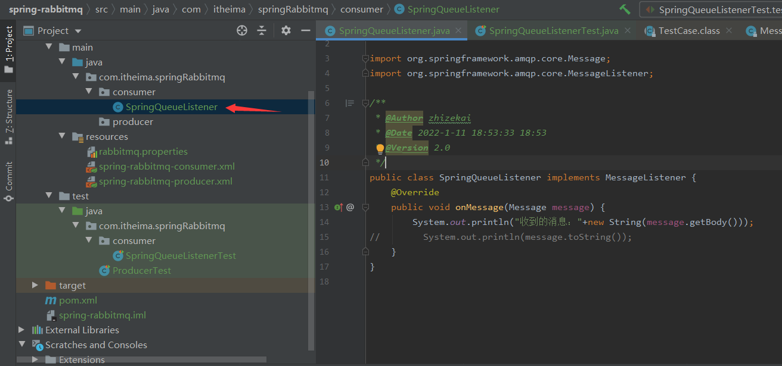Screen dimensions: 782x366
Task: Click the MessageListener interface name in code
Action: click(x=646, y=177)
